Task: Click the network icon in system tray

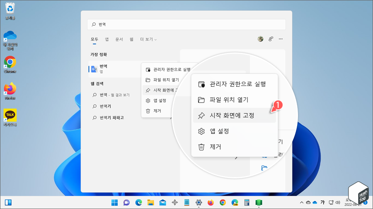Action: click(331, 203)
